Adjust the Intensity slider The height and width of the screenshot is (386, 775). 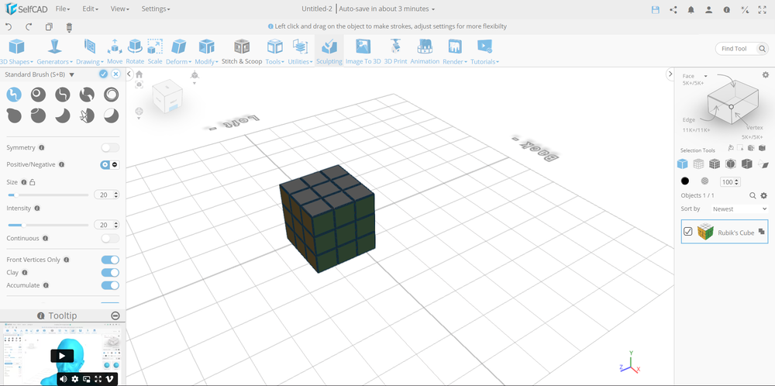pyautogui.click(x=48, y=225)
